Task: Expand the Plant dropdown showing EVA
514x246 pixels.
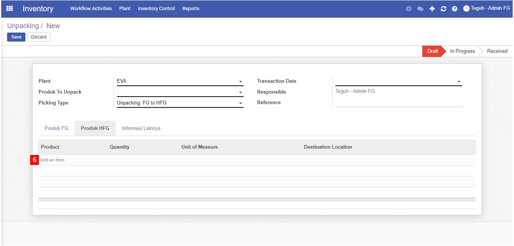Action: tap(240, 82)
